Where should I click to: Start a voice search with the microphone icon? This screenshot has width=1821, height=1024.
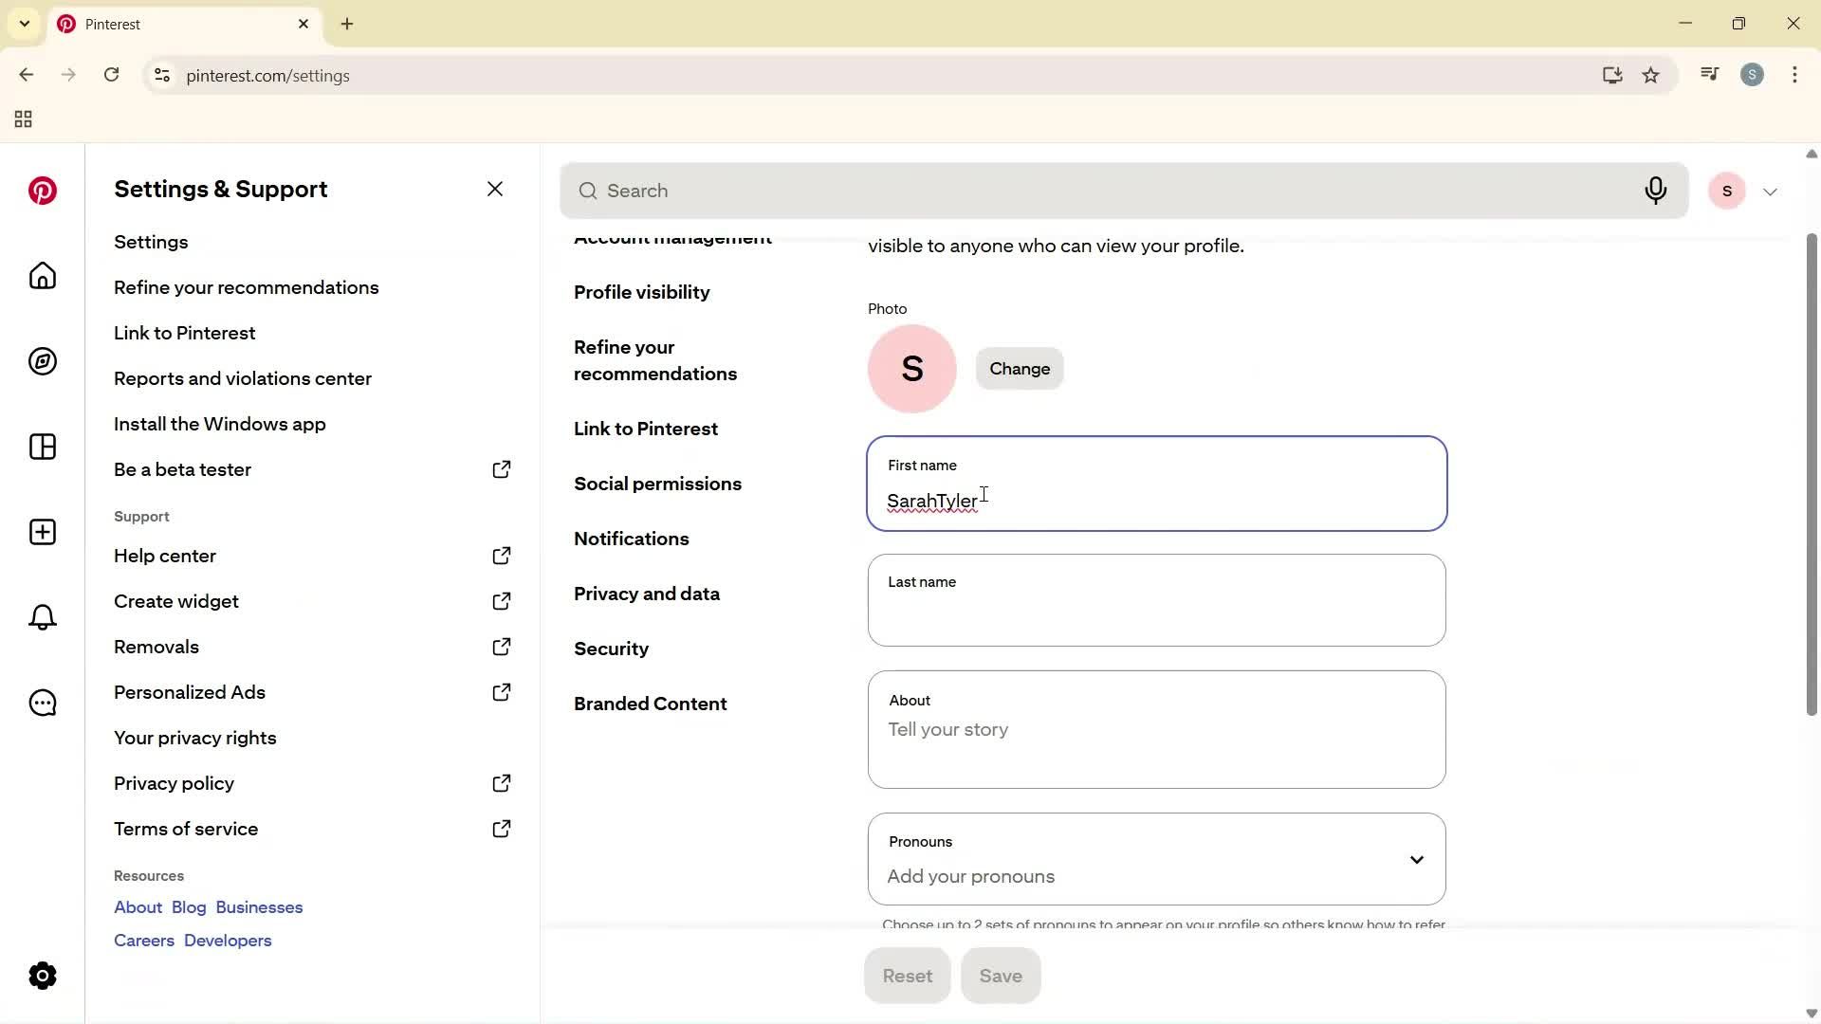coord(1656,191)
